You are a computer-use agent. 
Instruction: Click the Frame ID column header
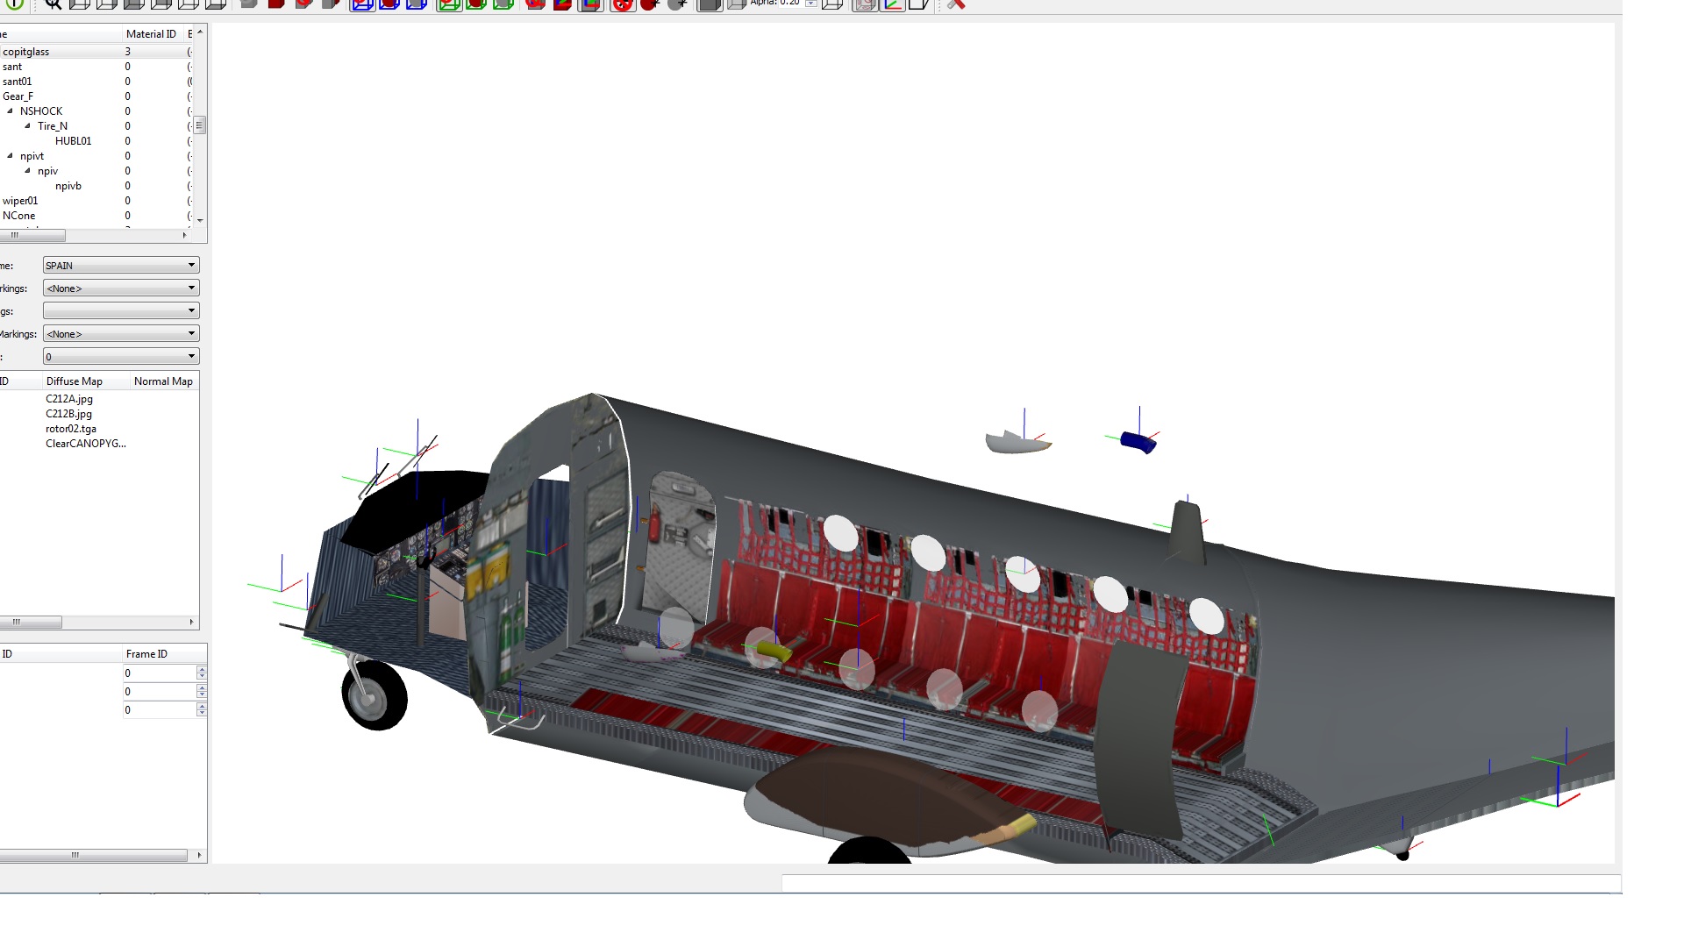coord(163,654)
